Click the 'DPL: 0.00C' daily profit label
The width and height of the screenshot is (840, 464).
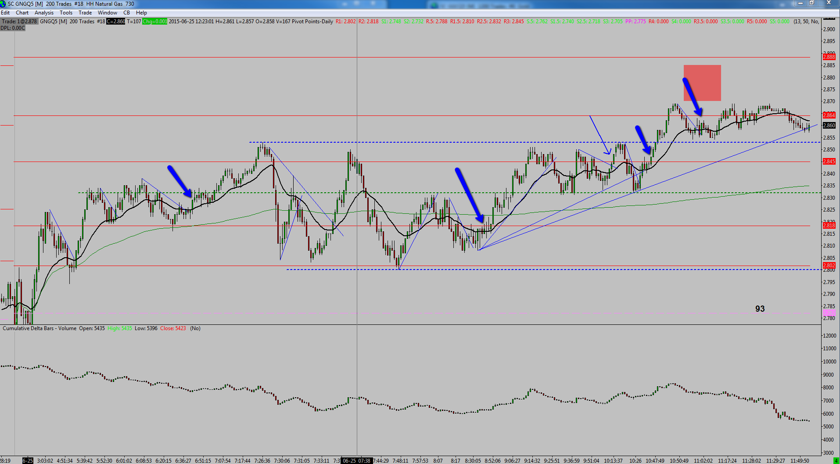pos(13,28)
